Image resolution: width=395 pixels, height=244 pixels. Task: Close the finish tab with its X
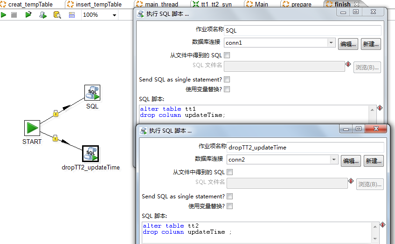point(357,4)
